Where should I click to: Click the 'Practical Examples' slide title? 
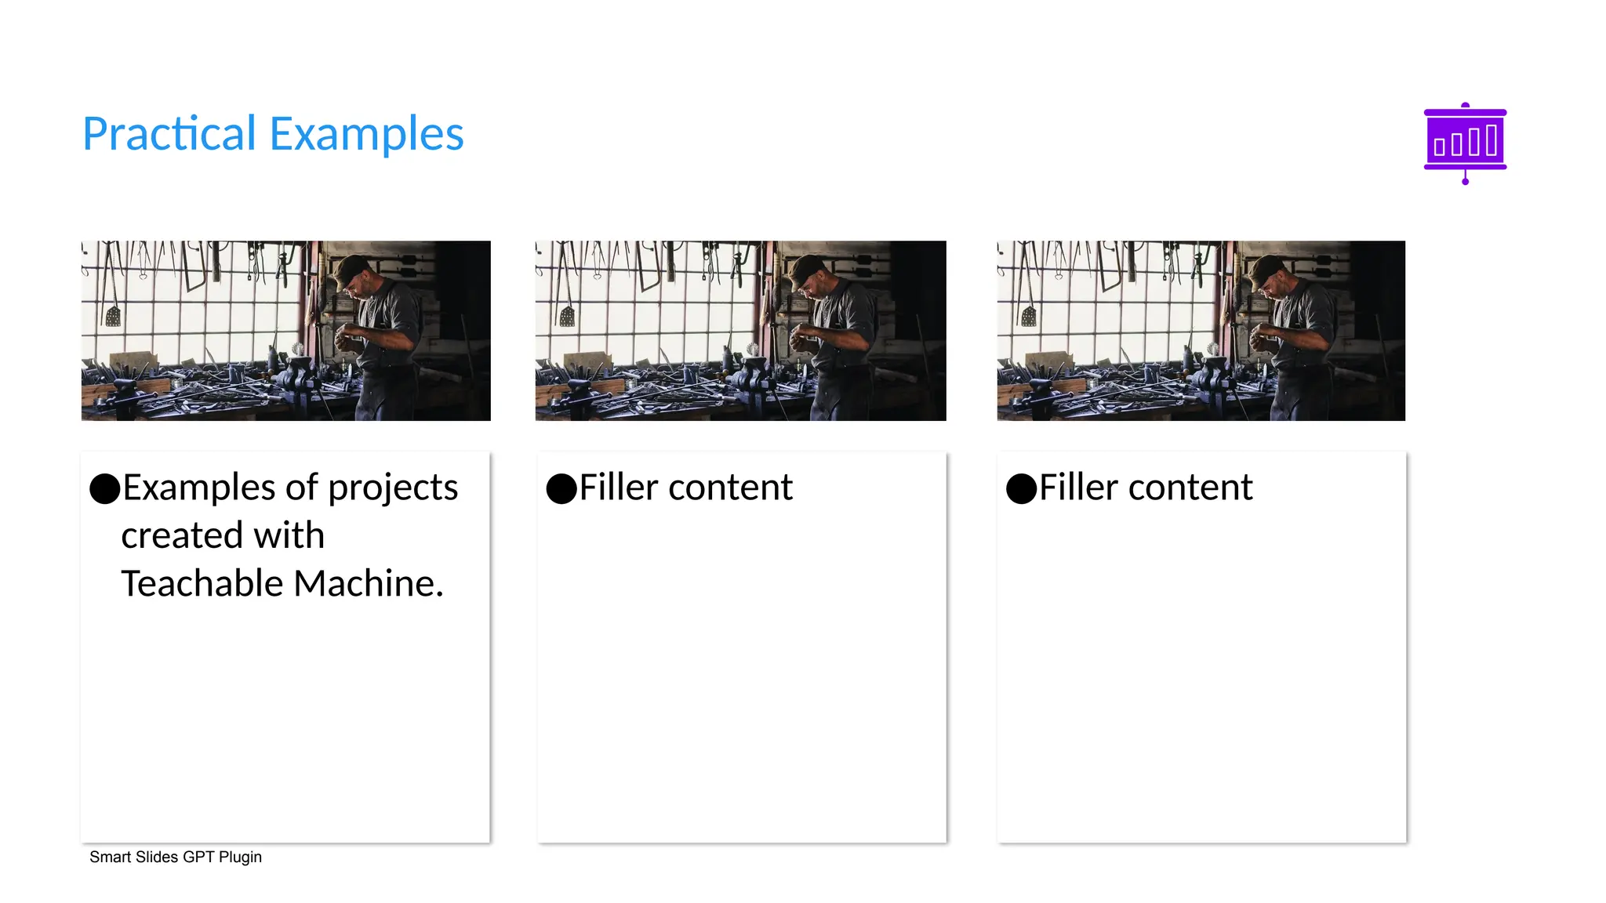(x=273, y=134)
